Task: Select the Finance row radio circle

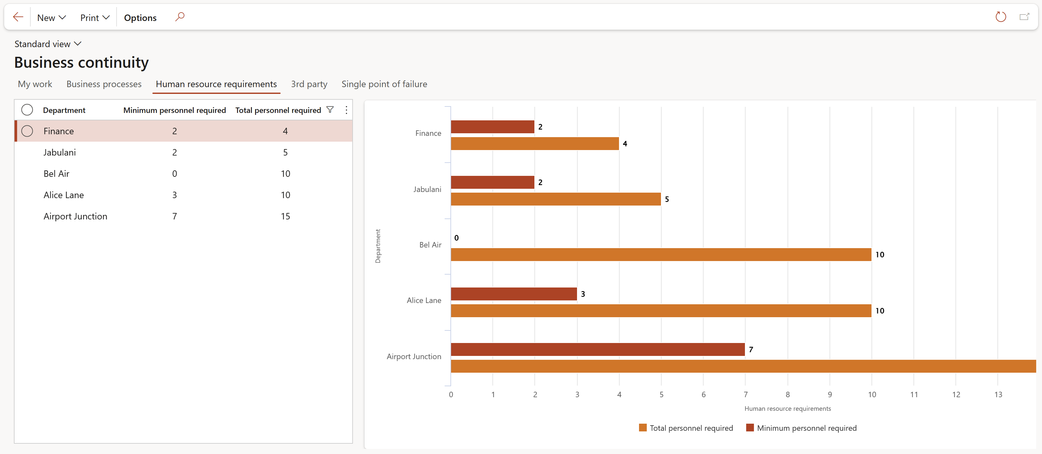Action: pos(27,131)
